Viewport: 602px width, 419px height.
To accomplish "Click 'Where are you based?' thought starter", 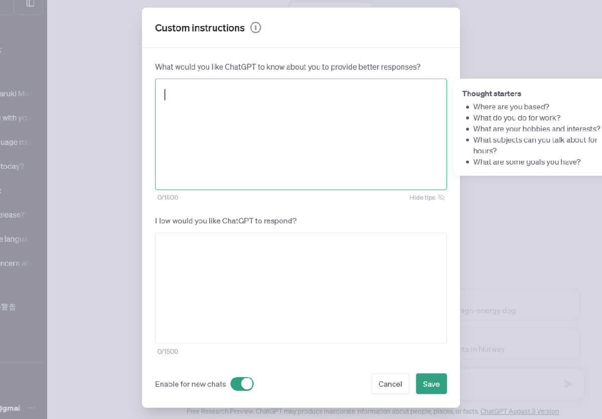I will pyautogui.click(x=511, y=107).
